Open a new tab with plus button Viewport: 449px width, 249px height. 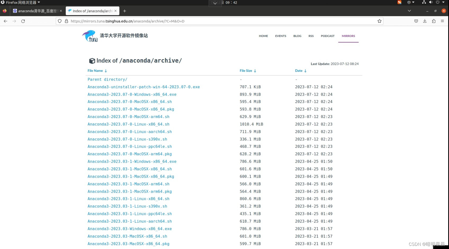(x=125, y=11)
